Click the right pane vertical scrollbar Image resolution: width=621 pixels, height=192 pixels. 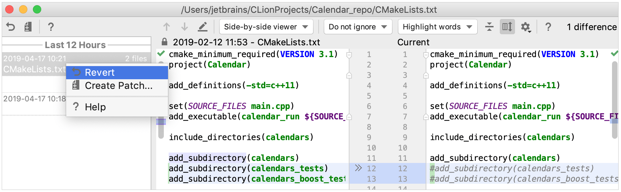click(615, 100)
